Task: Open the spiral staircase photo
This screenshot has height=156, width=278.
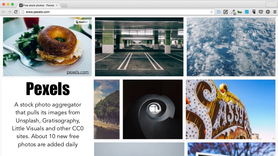Action: [153, 109]
